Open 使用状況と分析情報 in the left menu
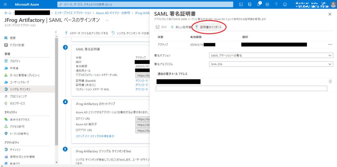337x167 pixels. 22,157
